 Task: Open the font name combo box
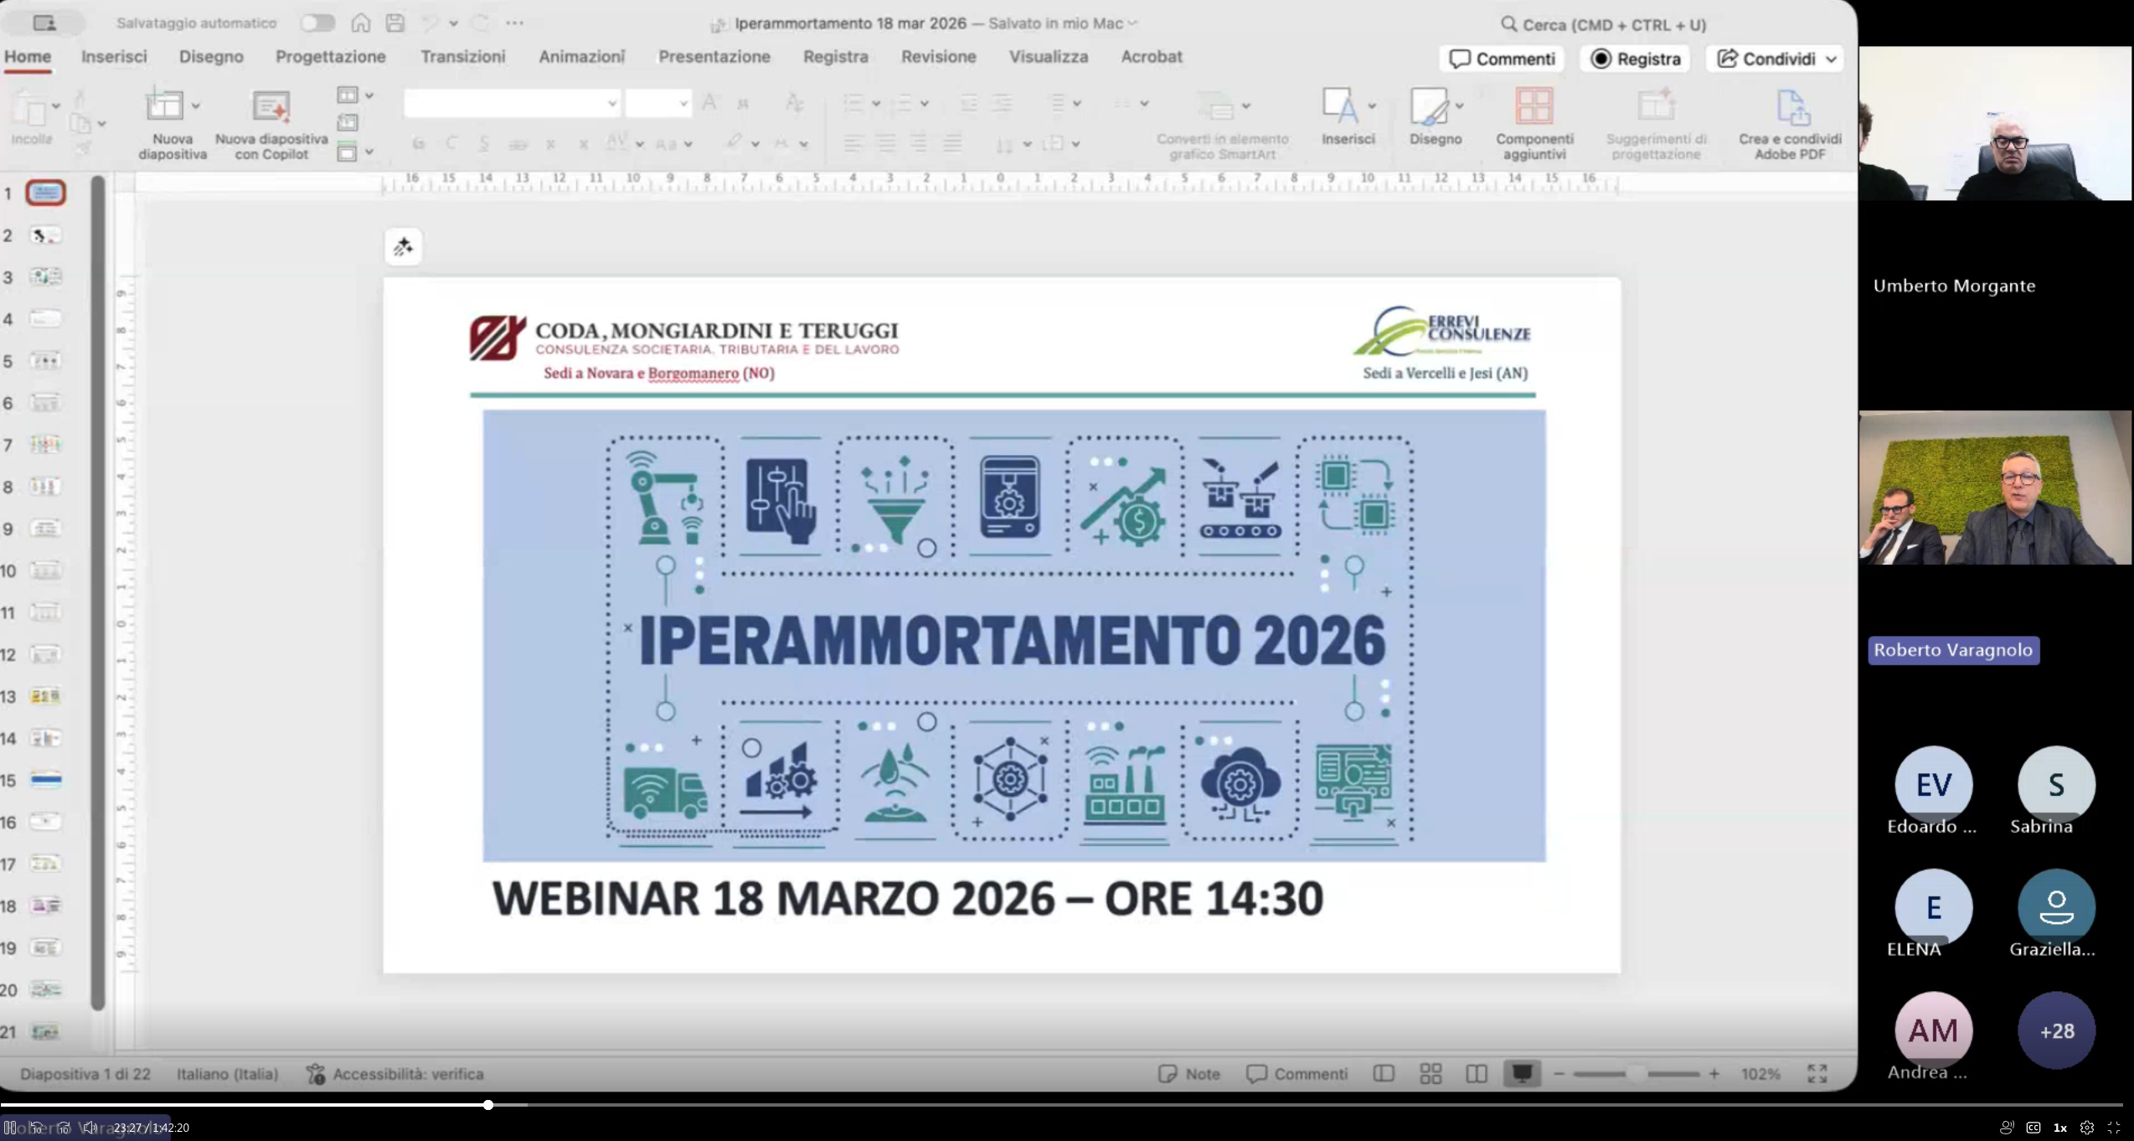512,103
